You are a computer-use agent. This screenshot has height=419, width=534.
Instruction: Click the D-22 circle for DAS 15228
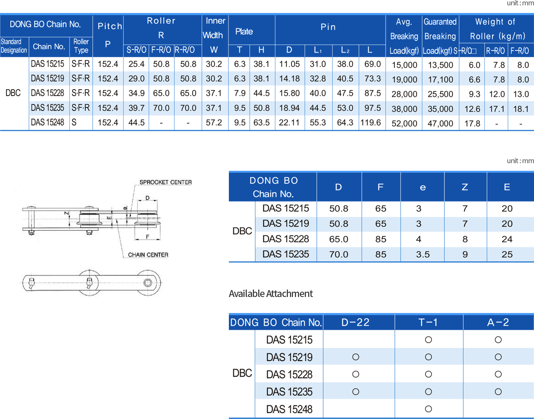[356, 374]
